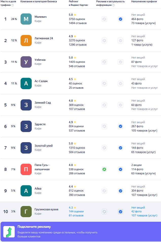Click the grey verification badge for Ас-Салам

[x=120, y=83]
